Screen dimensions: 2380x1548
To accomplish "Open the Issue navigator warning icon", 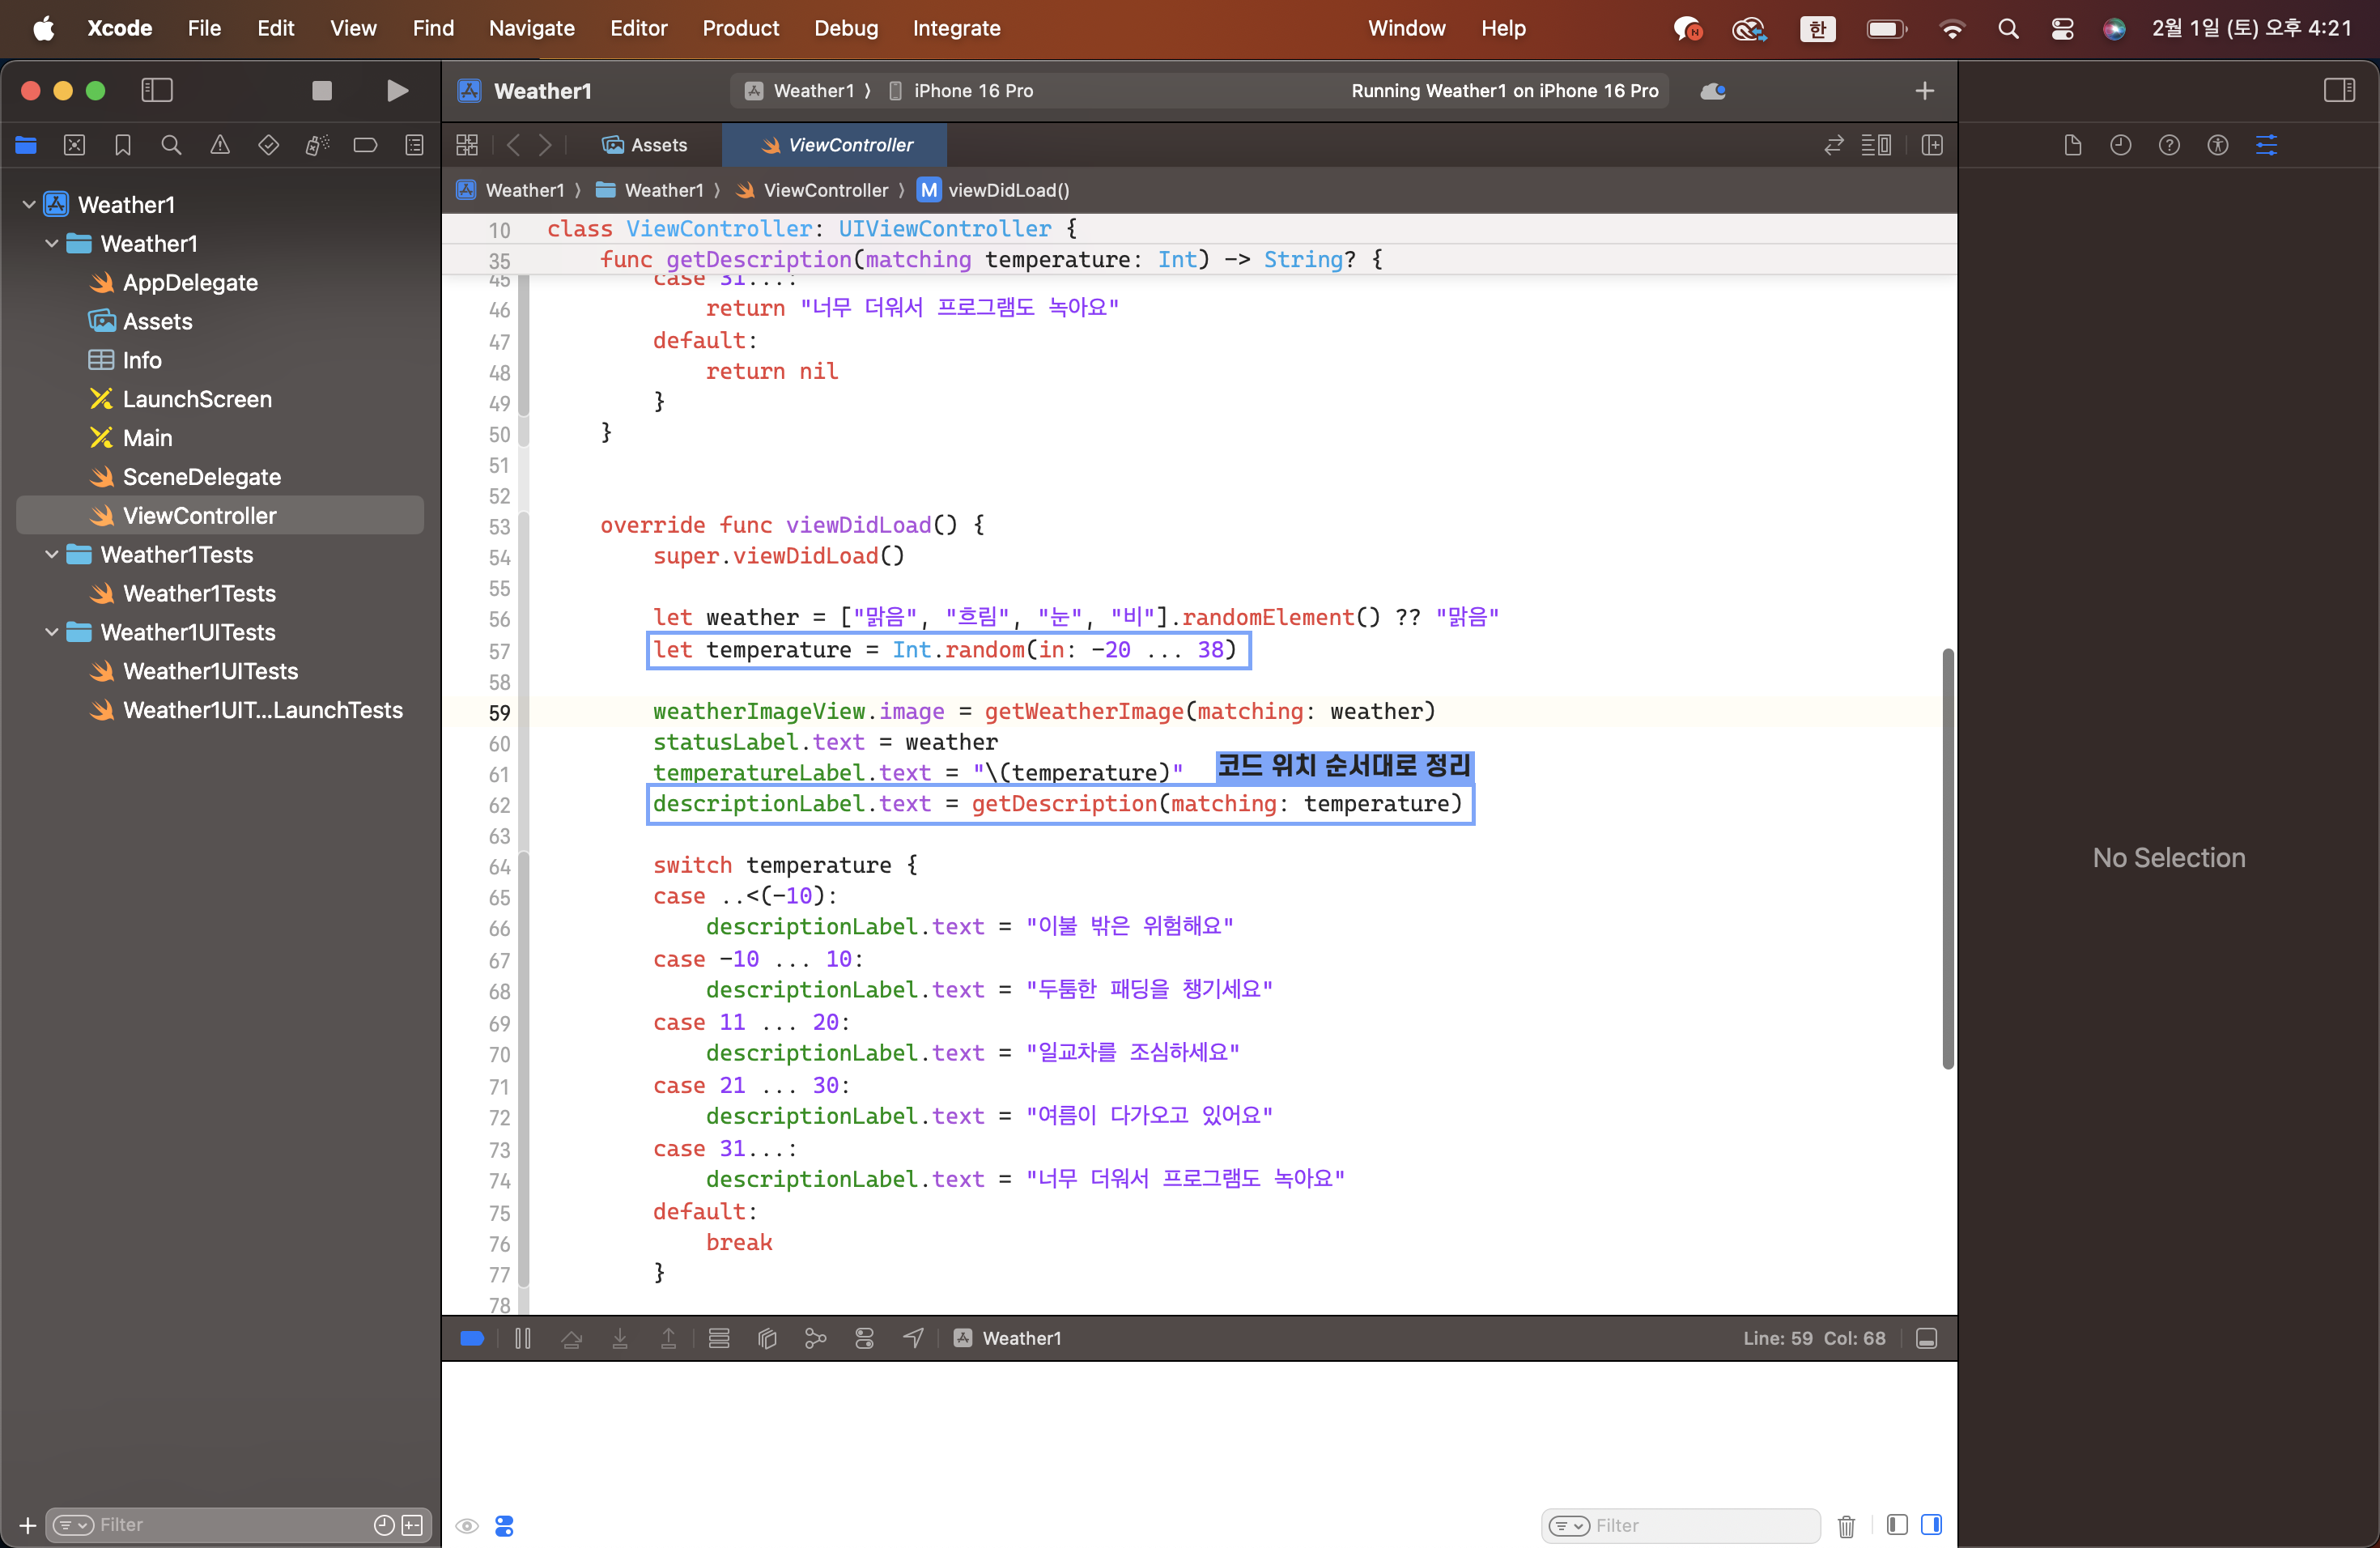I will point(220,145).
